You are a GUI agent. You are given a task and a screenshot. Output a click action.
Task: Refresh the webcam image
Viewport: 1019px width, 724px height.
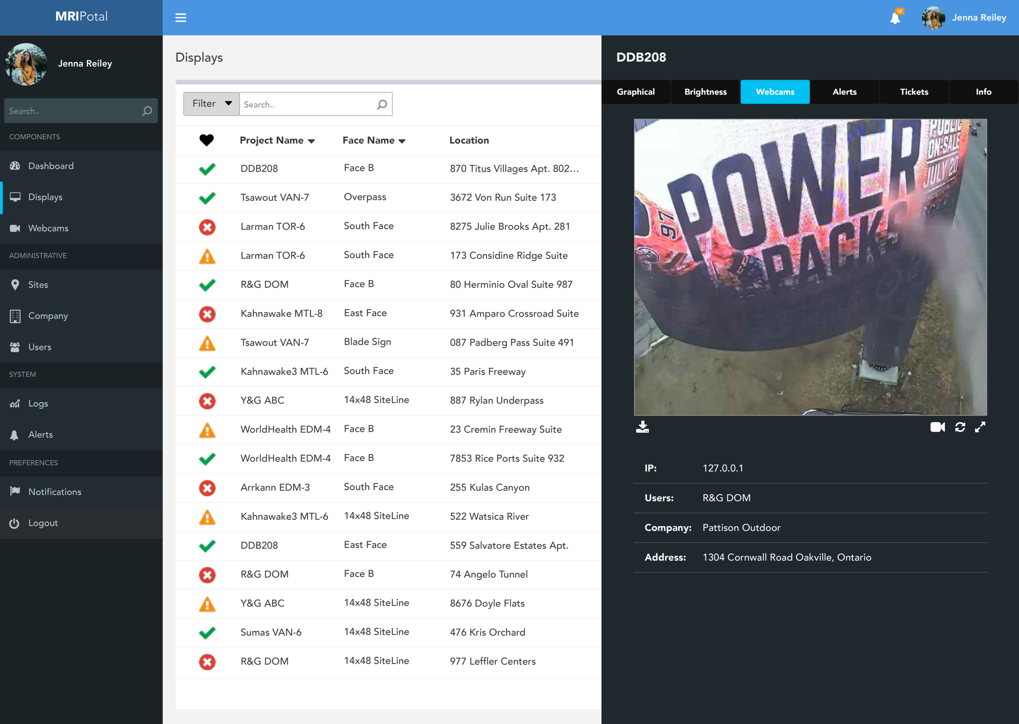[x=959, y=427]
